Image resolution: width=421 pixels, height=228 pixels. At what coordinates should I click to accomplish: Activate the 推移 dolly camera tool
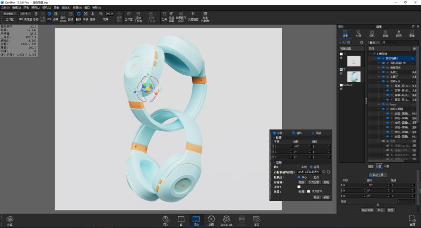click(x=93, y=16)
